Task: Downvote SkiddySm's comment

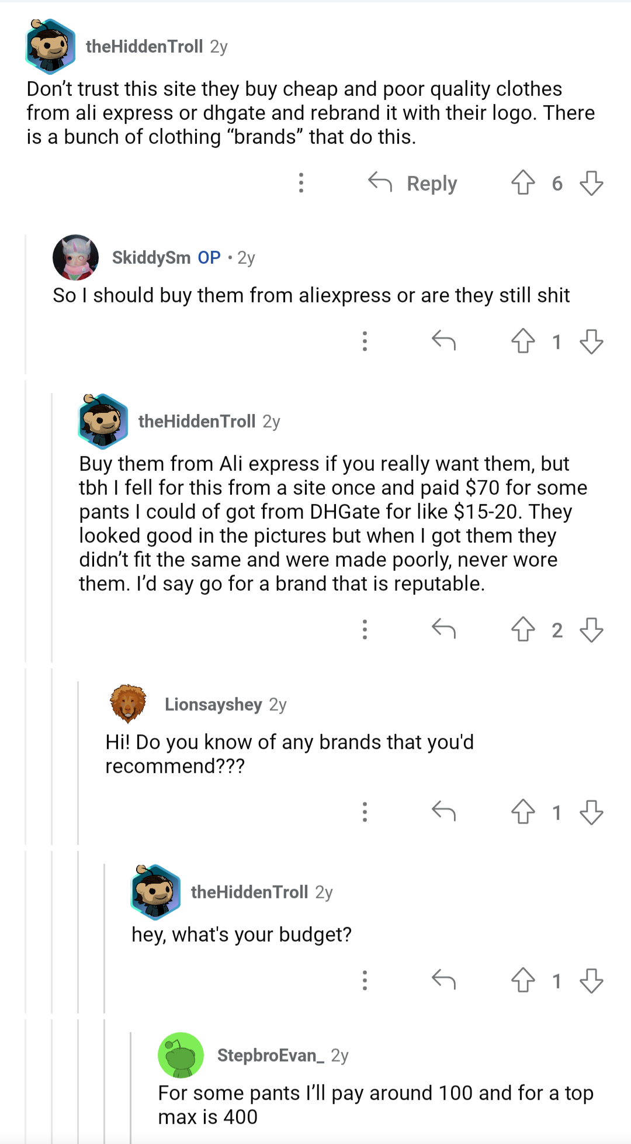Action: tap(591, 341)
